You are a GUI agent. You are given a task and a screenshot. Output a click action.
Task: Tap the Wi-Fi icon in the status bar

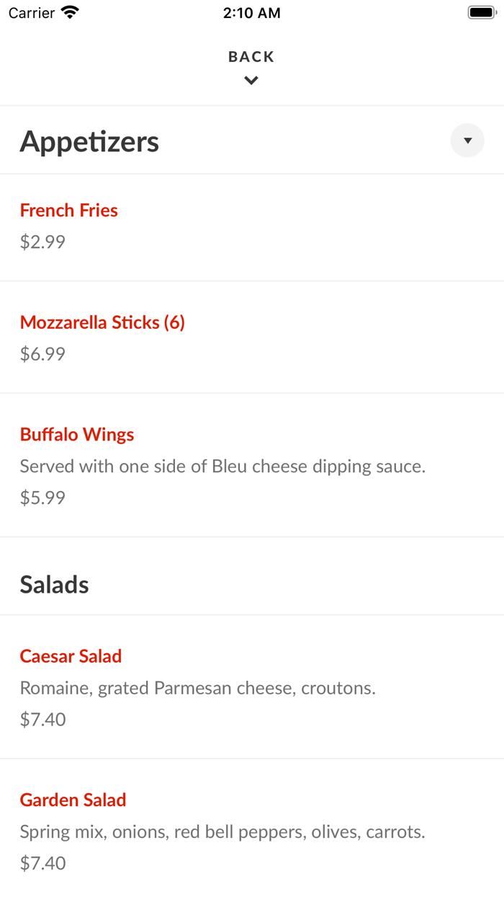69,12
